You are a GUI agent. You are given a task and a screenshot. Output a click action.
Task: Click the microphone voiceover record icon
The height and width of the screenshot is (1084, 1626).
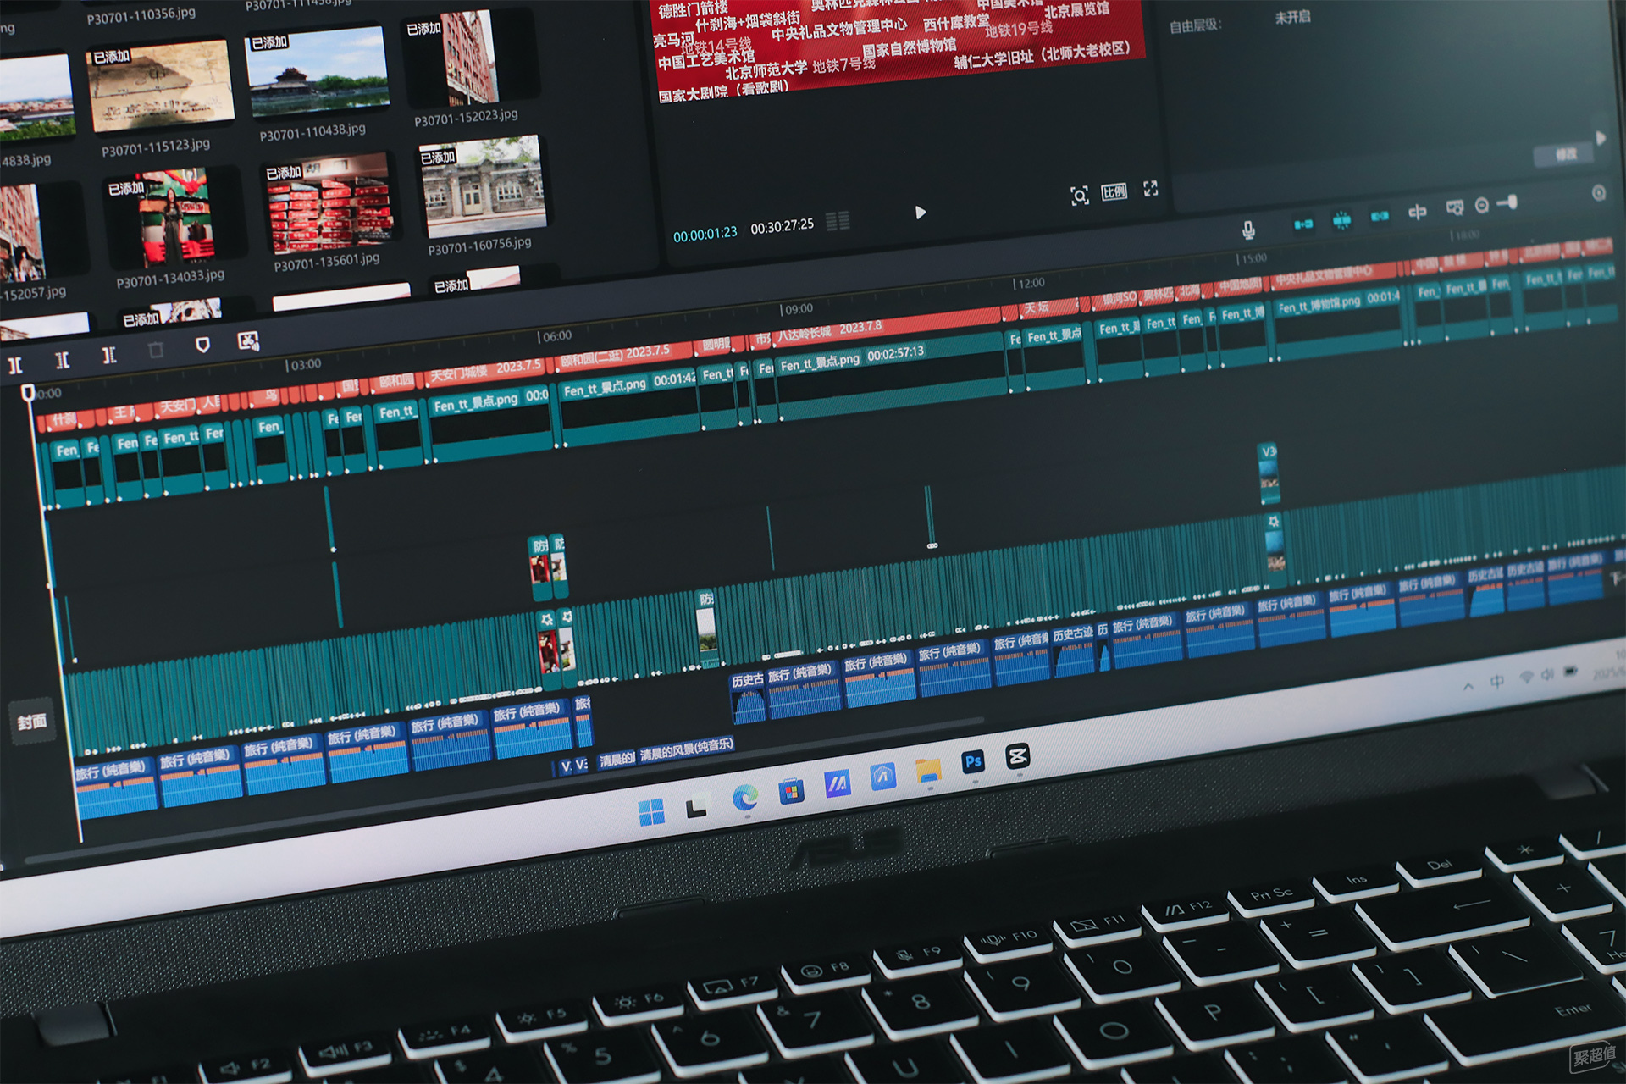pos(1248,230)
